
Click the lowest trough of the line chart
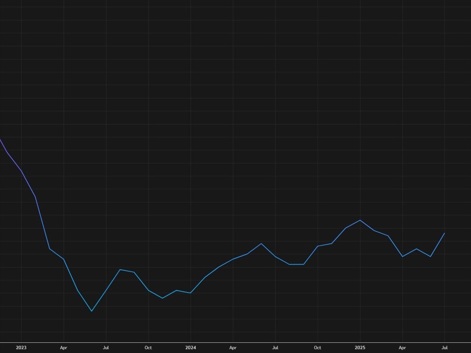[x=91, y=311]
